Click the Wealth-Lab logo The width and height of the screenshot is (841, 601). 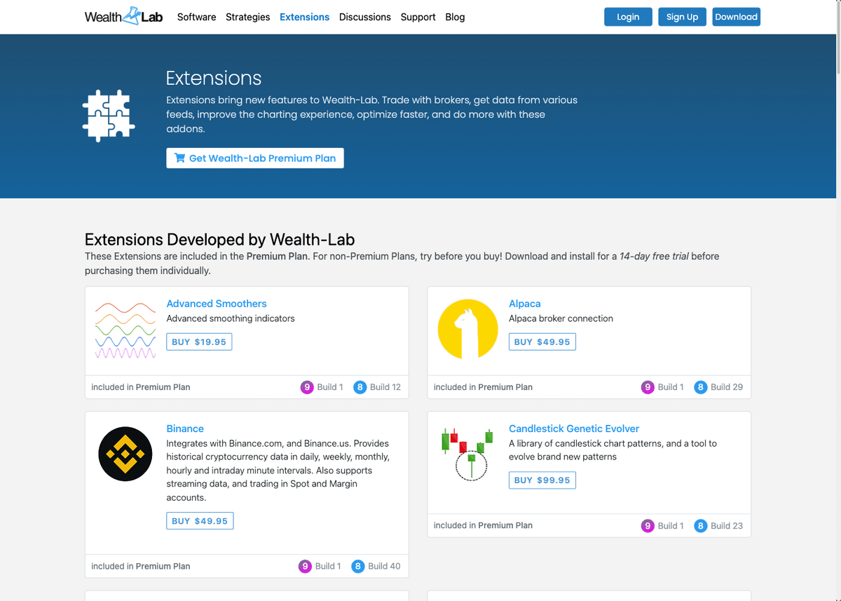[123, 16]
